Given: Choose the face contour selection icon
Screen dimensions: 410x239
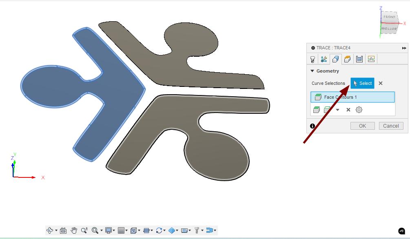Looking at the screenshot, I should point(317,110).
